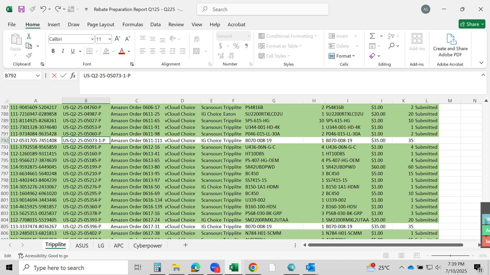Click the Increase Indent icon
Image resolution: width=490 pixels, height=275 pixels.
(182, 51)
